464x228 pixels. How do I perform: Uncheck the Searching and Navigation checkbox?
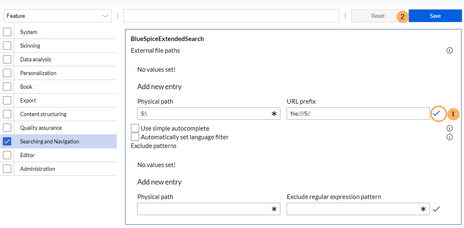click(7, 141)
